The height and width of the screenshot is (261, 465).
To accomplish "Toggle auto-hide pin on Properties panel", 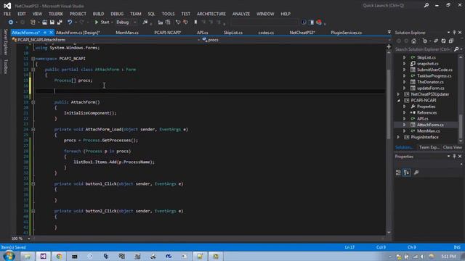I will point(454,157).
